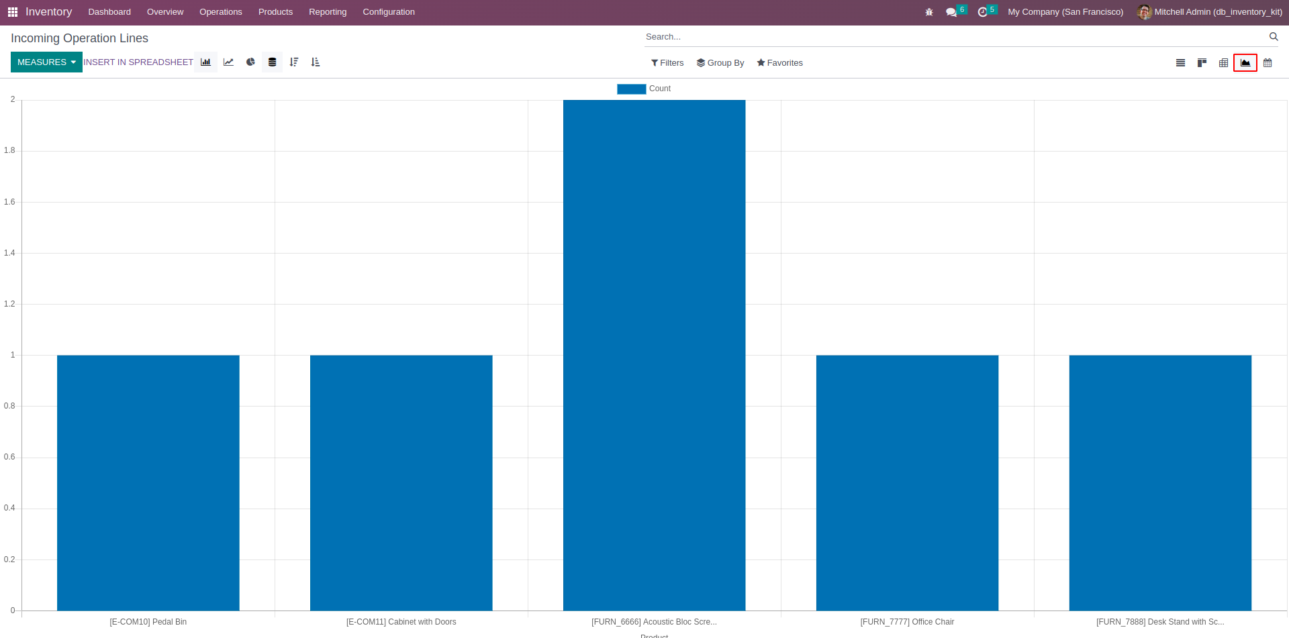Click the Pedal Bin bar
Viewport: 1289px width, 638px height.
click(x=148, y=483)
